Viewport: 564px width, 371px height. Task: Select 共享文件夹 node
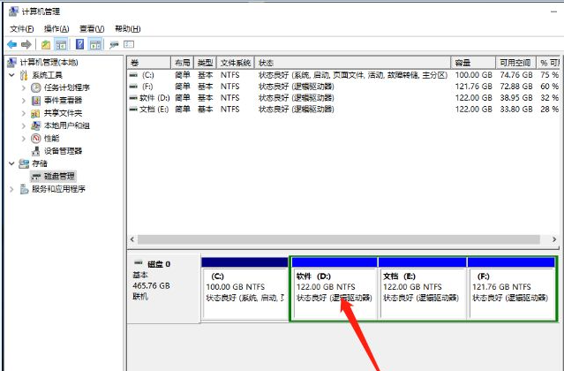56,113
